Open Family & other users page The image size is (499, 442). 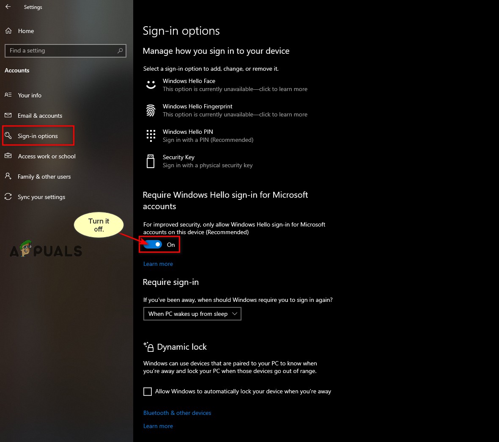coord(44,177)
